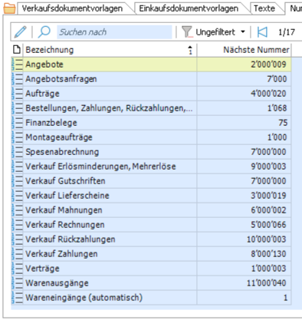The width and height of the screenshot is (302, 320).
Task: Select the Warenausgänge row
Action: tap(151, 283)
